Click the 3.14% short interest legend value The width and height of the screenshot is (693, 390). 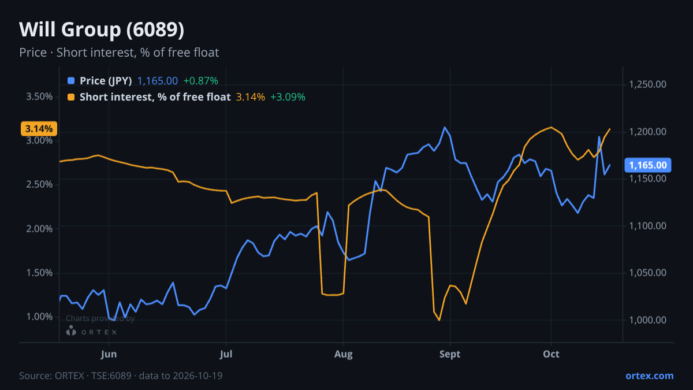(251, 97)
